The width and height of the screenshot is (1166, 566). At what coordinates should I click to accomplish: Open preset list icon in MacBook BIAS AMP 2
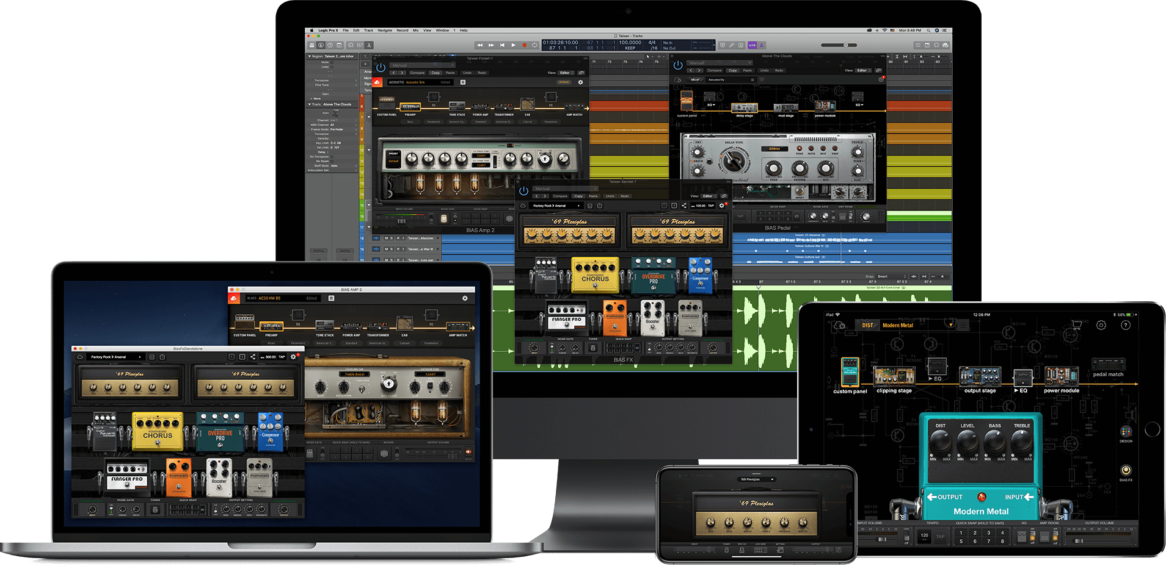pyautogui.click(x=332, y=298)
